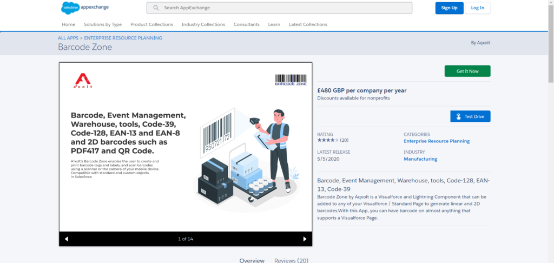Click the Sign Up button
Screen dimensions: 554x263
click(449, 8)
